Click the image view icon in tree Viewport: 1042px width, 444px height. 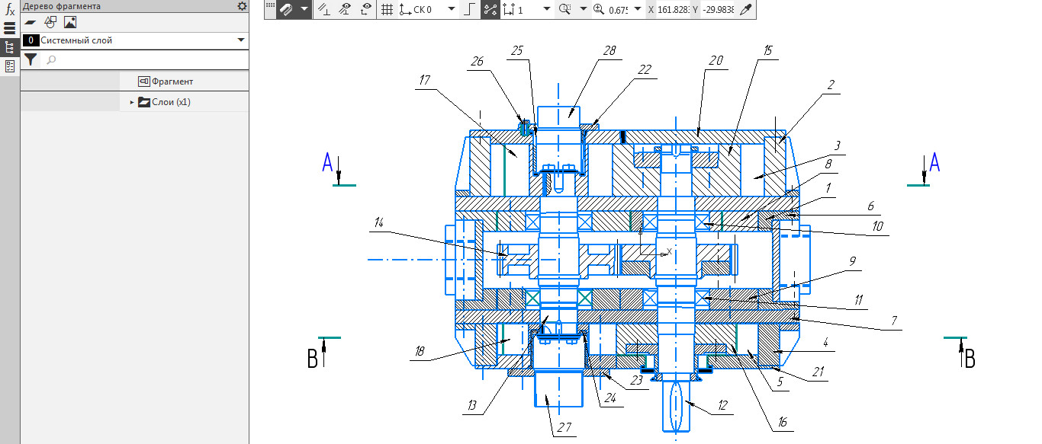(70, 22)
